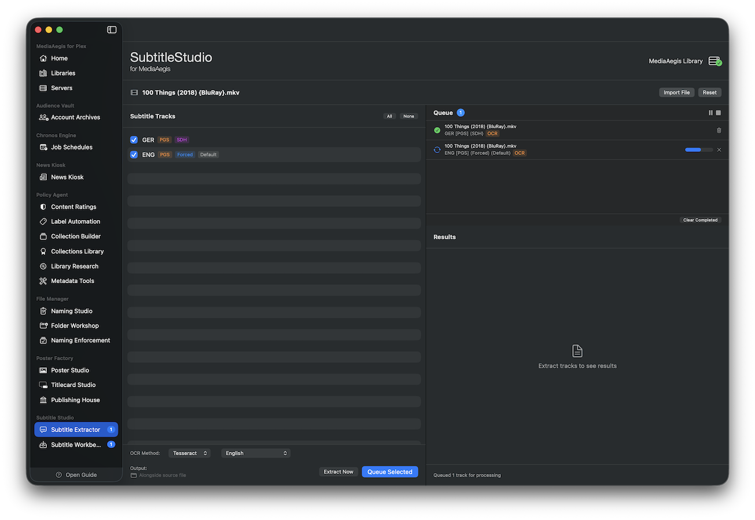Open Collection Builder
755x520 pixels.
(76, 236)
